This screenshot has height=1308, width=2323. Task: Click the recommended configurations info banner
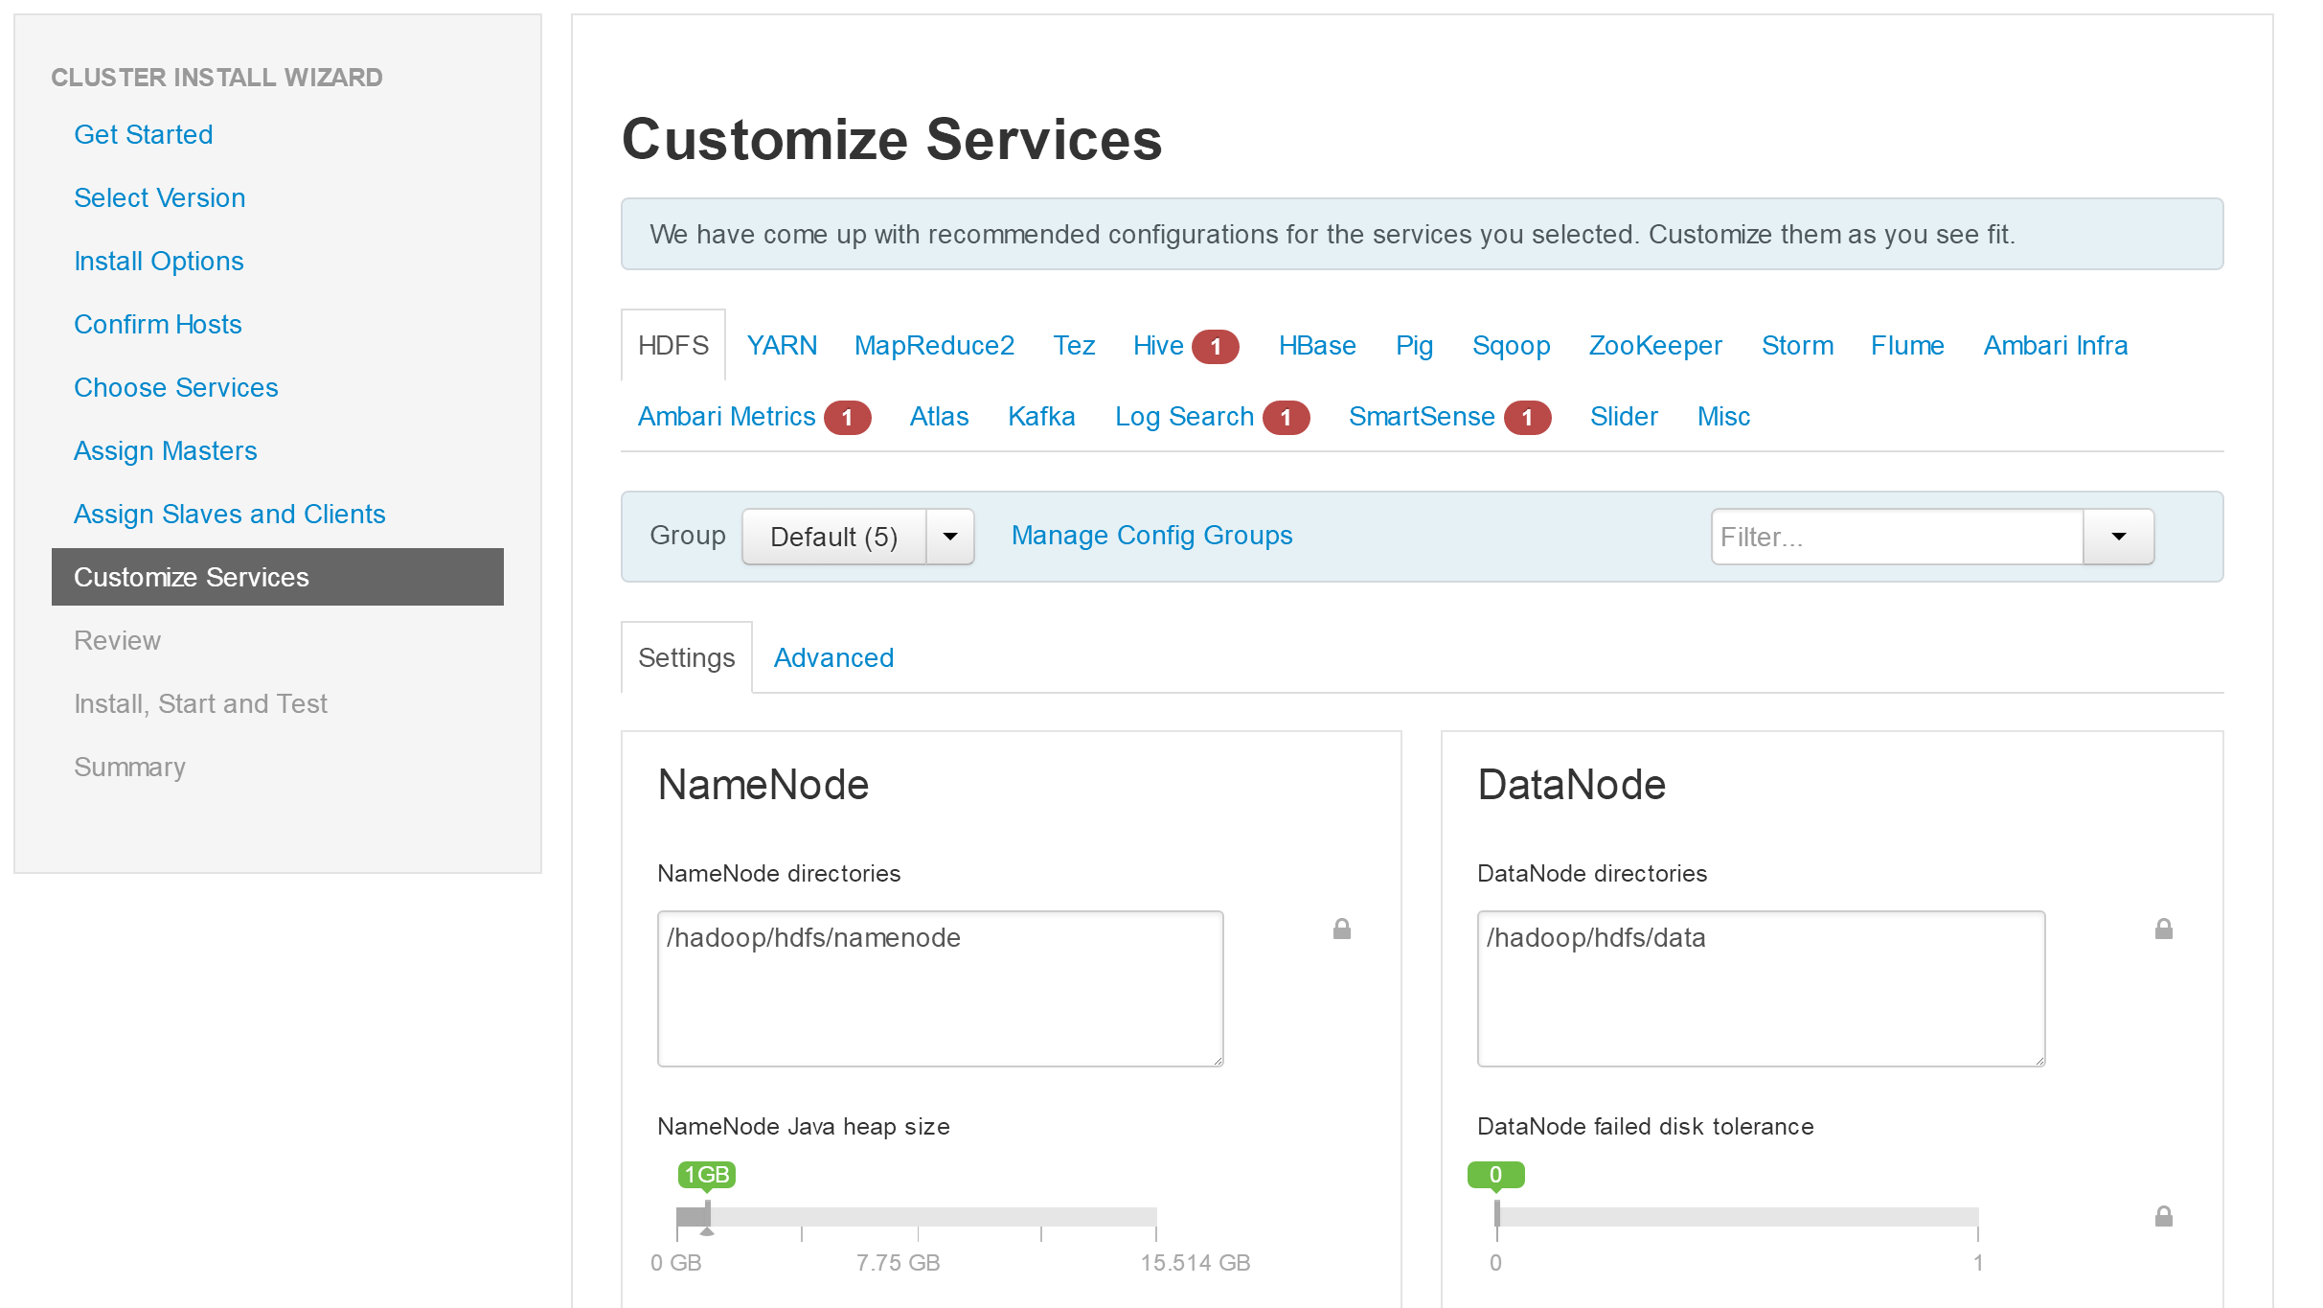pyautogui.click(x=1423, y=234)
